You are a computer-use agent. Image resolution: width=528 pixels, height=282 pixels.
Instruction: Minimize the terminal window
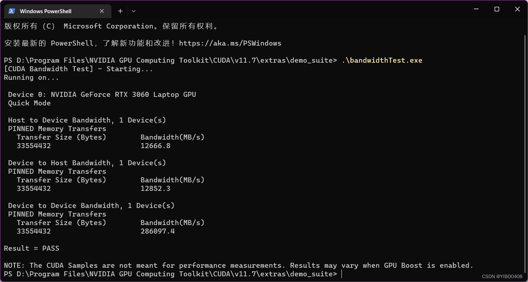click(x=476, y=9)
